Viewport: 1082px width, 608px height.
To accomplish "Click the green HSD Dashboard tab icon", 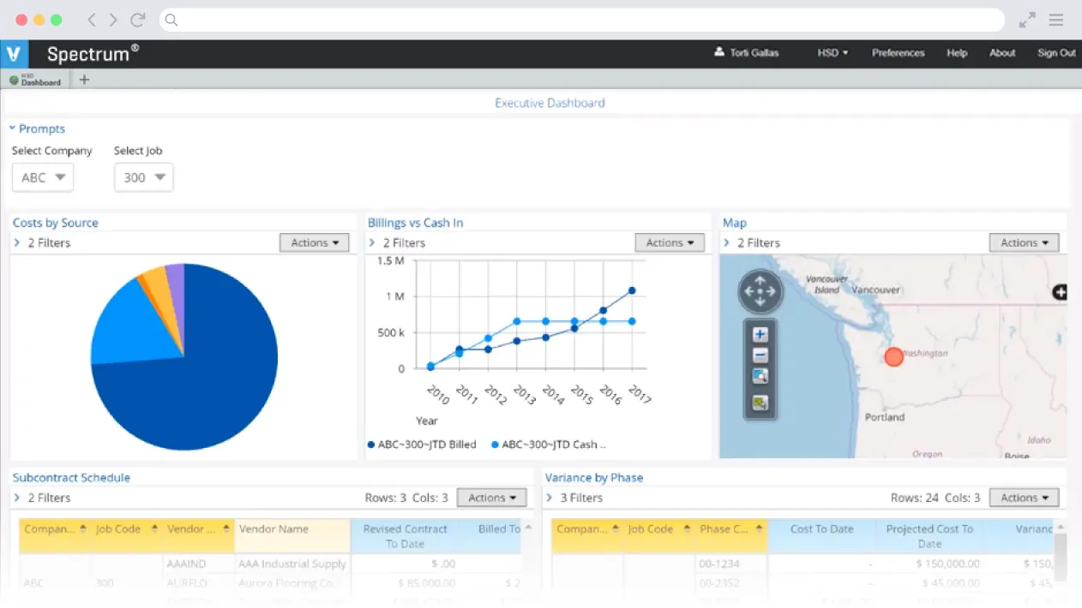I will point(14,80).
